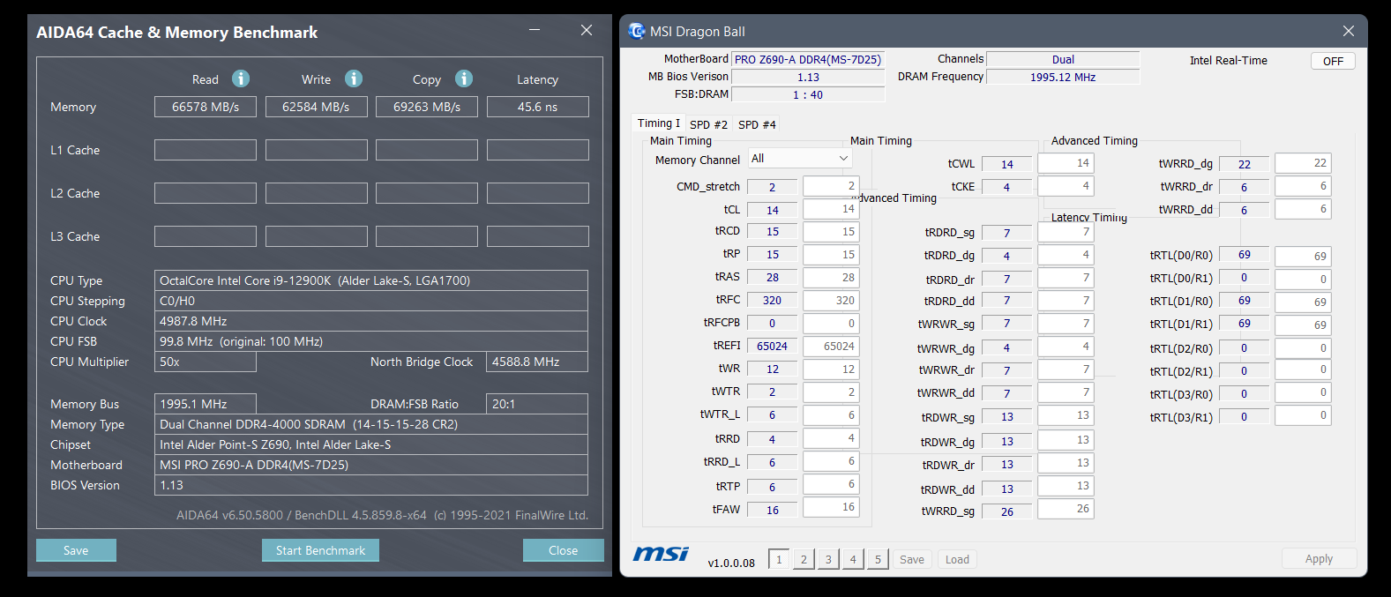Click the tRAS editable input field
Screen dimensions: 1391x597
pos(831,278)
